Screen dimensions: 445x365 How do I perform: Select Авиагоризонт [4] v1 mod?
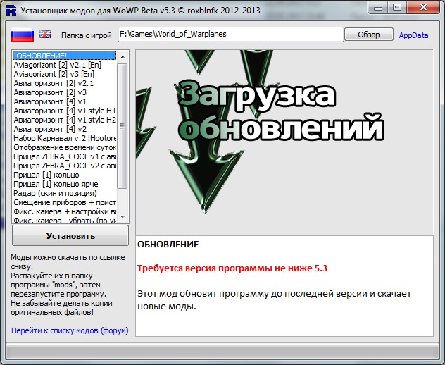pos(64,101)
